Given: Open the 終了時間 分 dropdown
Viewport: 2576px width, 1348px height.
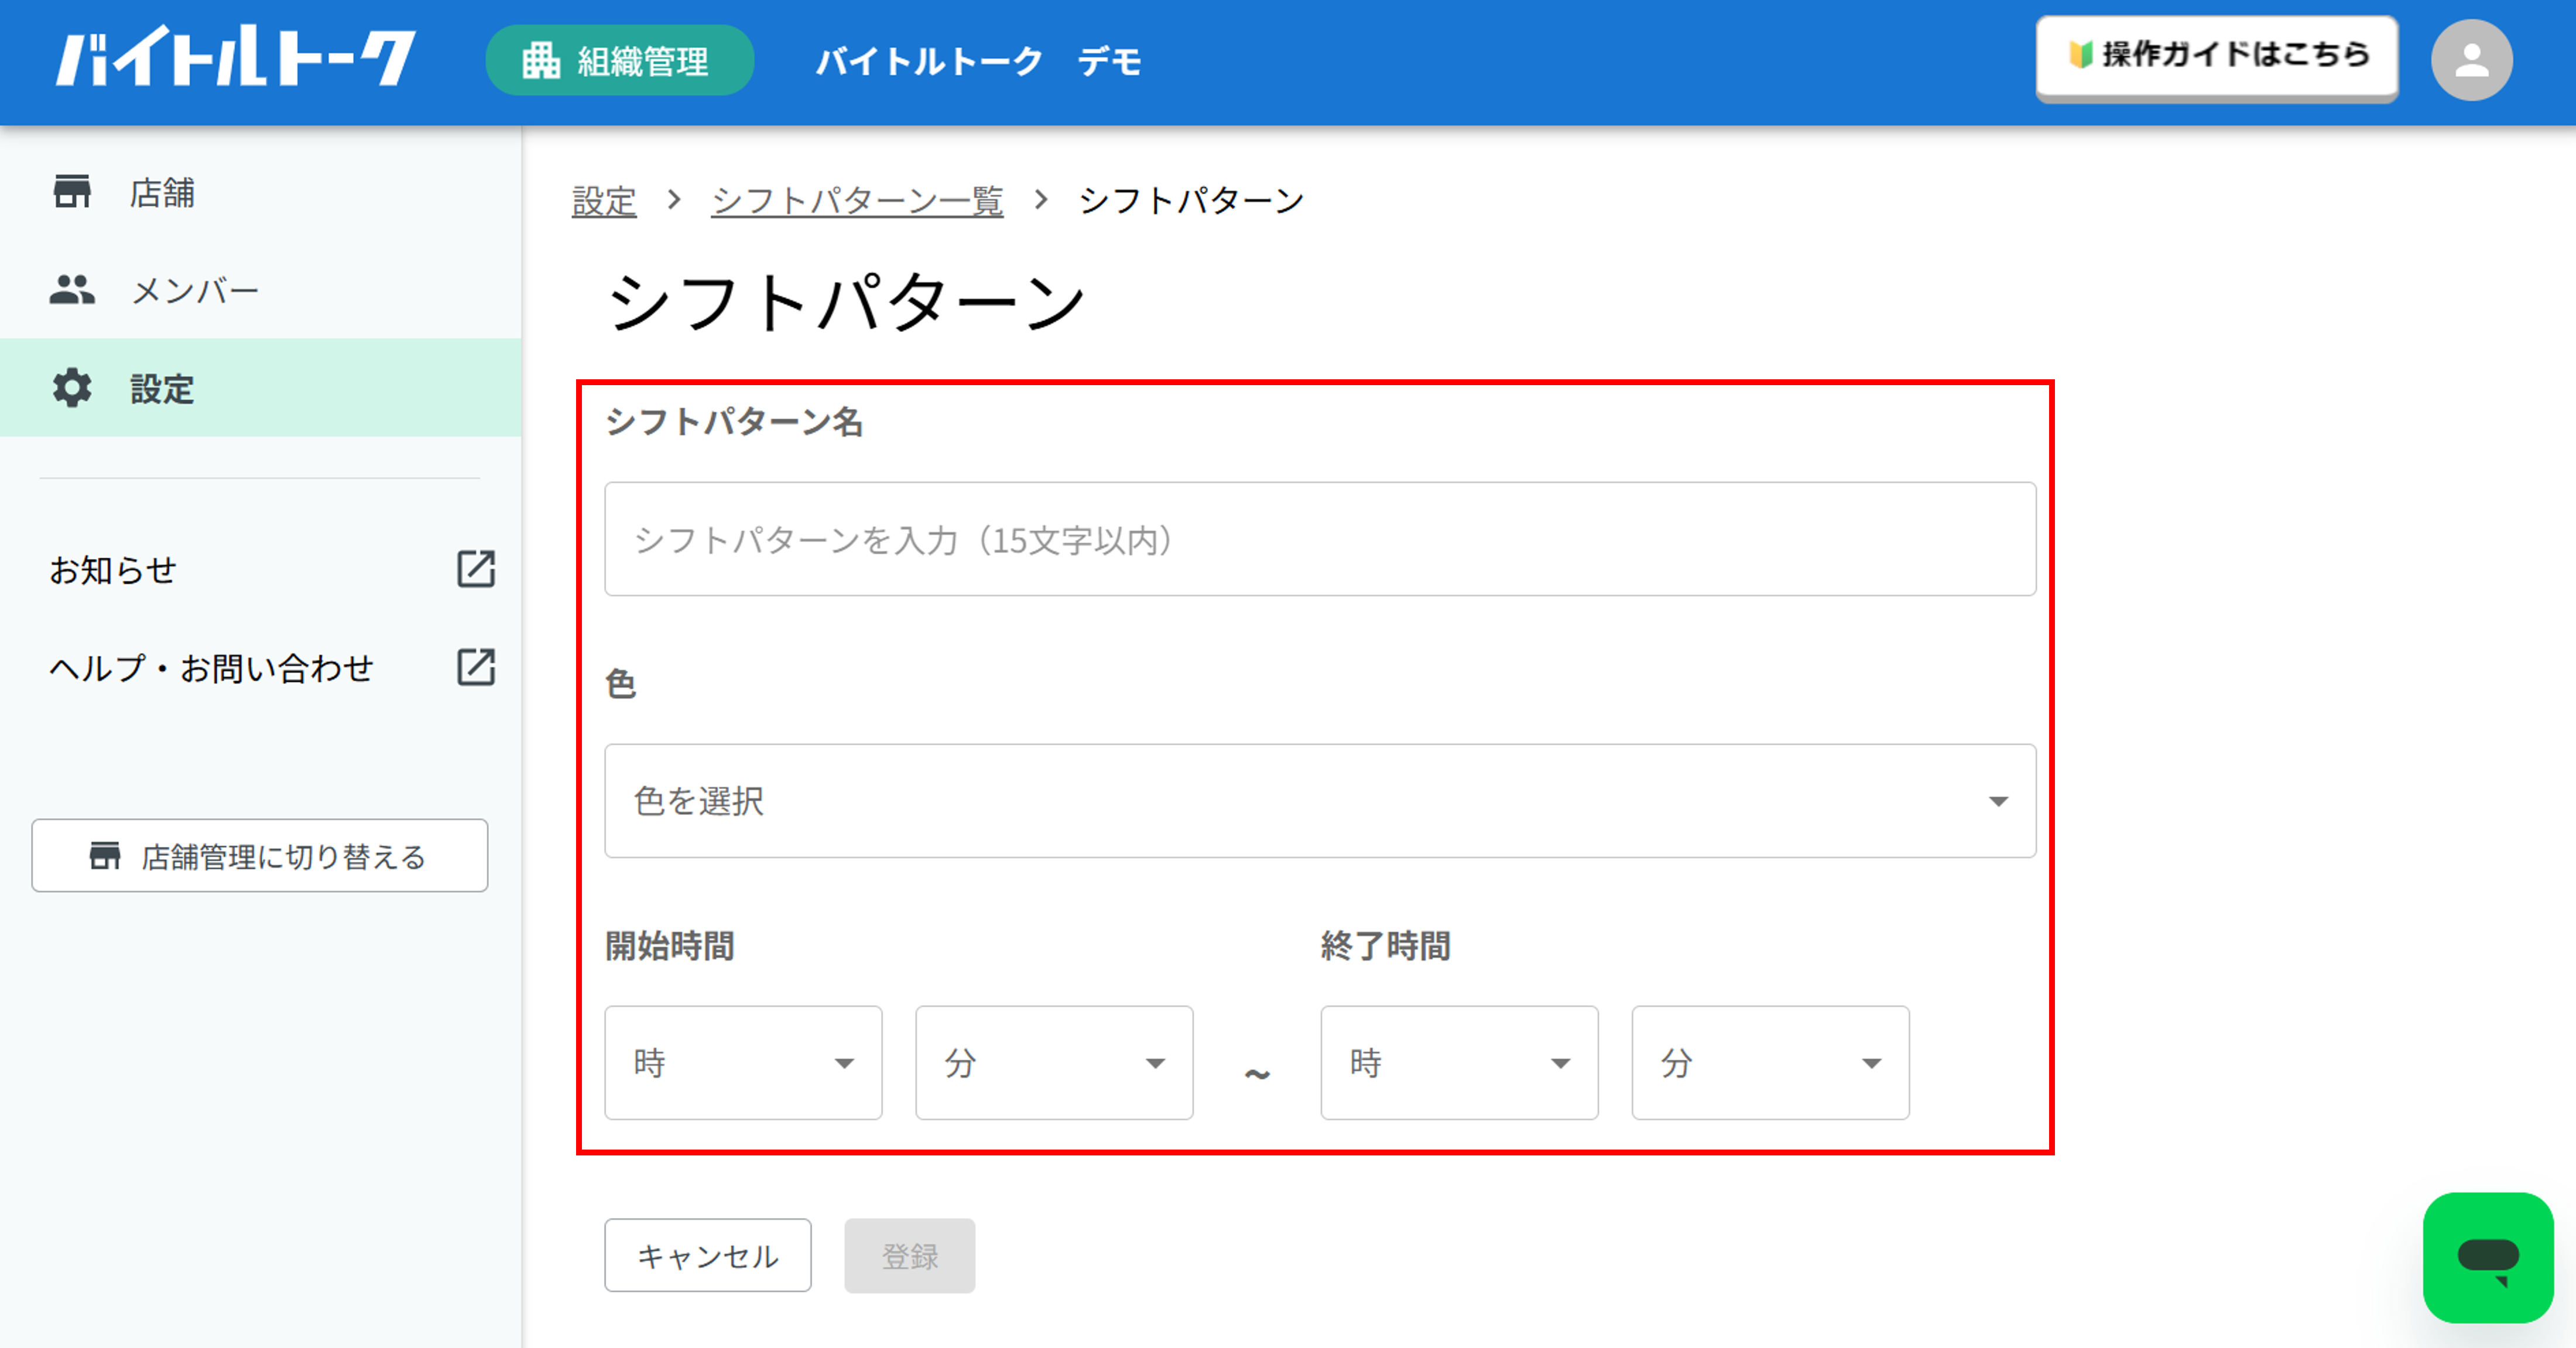Looking at the screenshot, I should click(1770, 1063).
